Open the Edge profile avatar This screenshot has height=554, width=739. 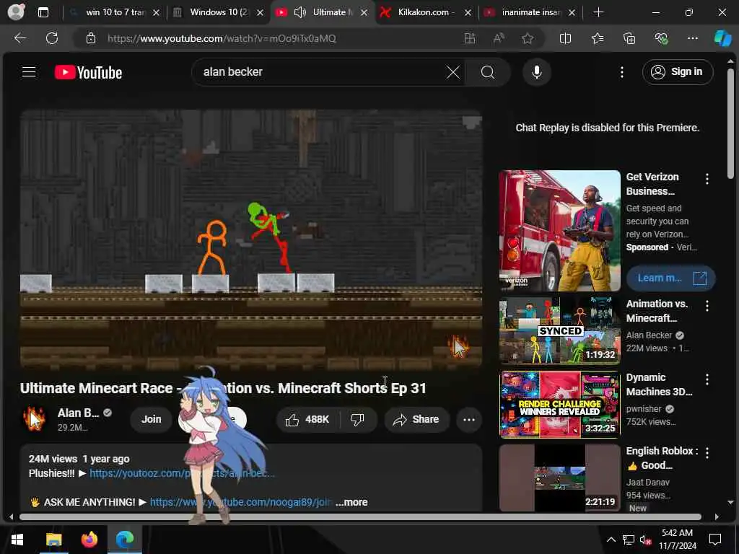16,12
